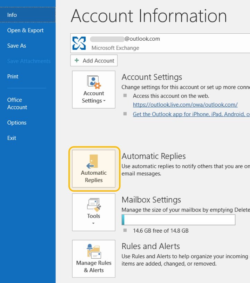Click the mailbox storage usage bar

pyautogui.click(x=178, y=220)
